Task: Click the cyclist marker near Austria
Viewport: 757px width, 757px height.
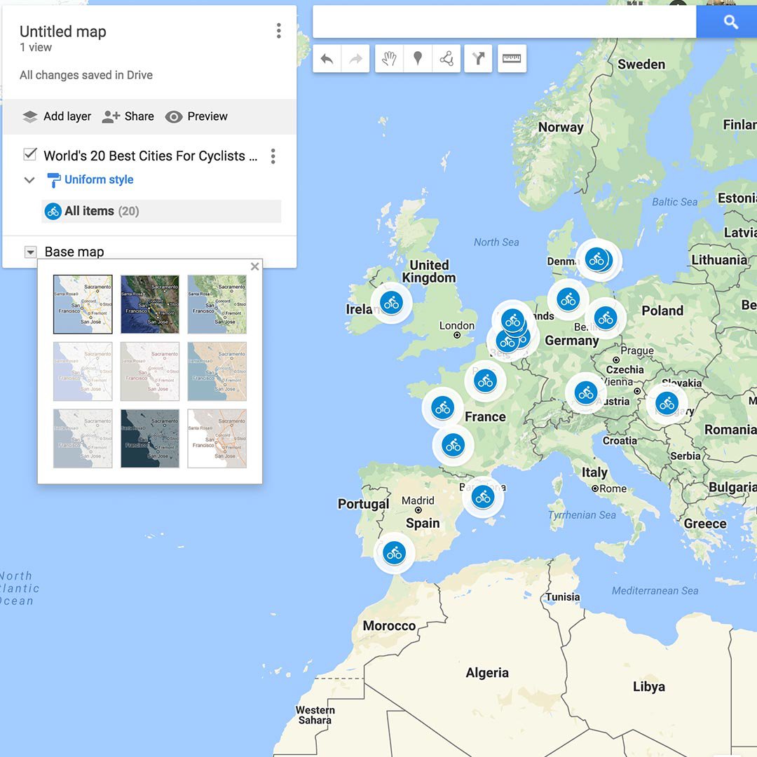Action: pyautogui.click(x=585, y=393)
